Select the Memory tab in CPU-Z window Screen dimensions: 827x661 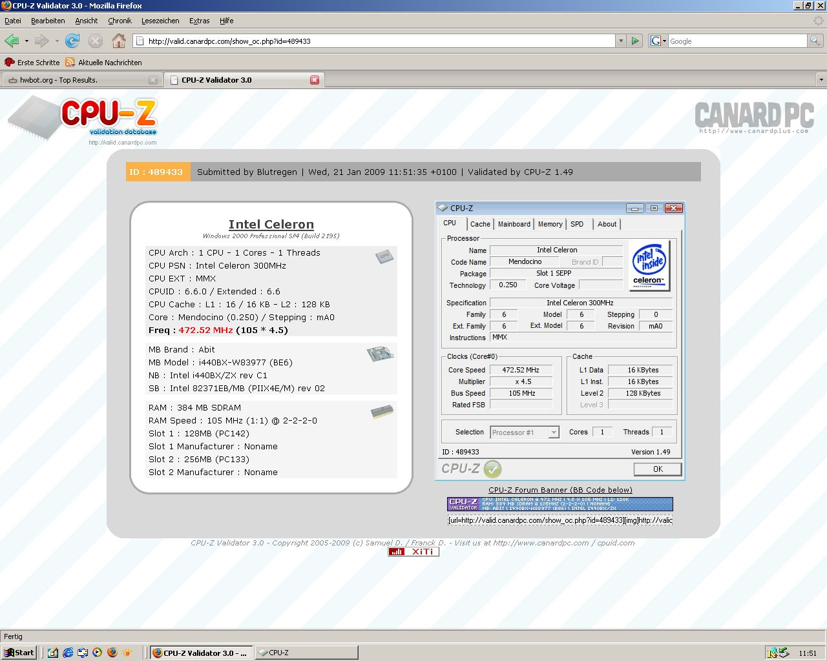550,224
